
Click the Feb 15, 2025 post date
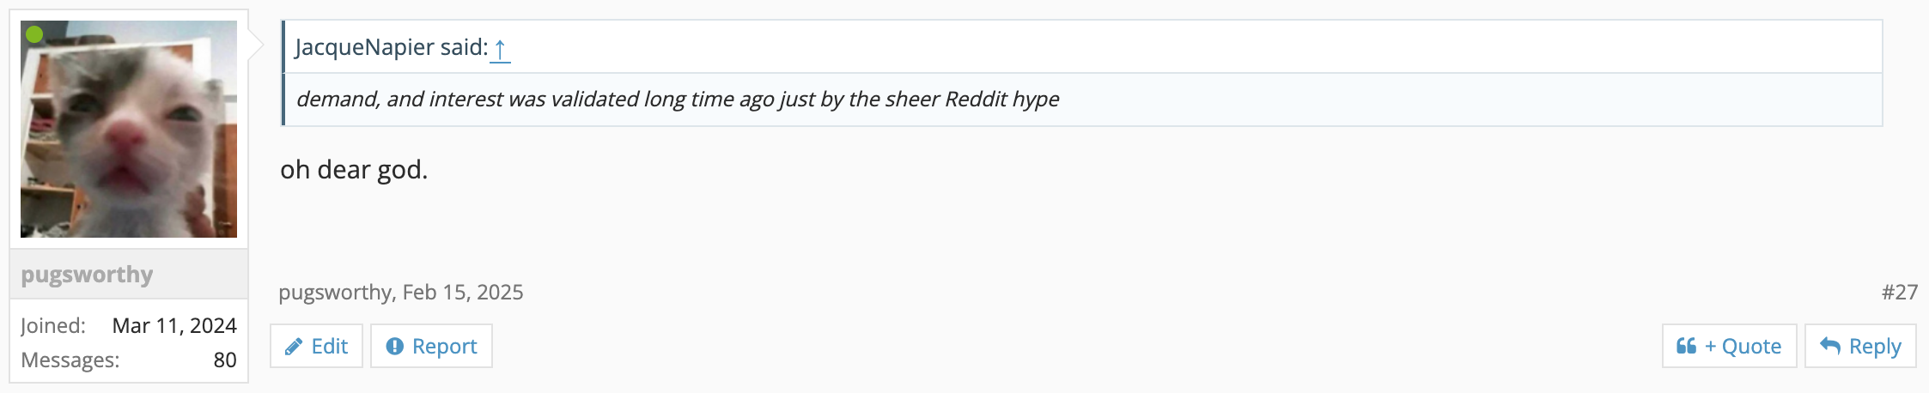tap(463, 293)
